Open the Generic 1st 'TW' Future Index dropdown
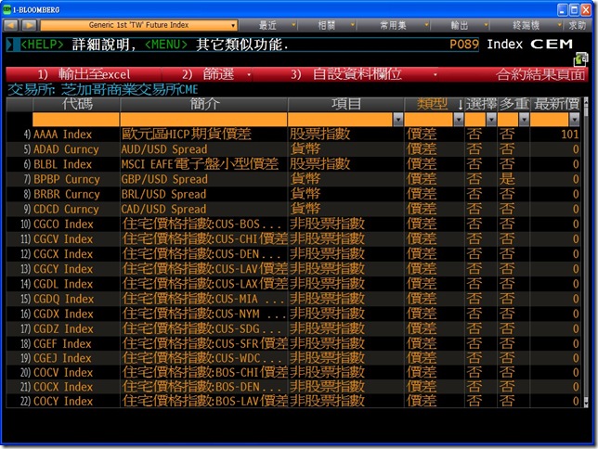The width and height of the screenshot is (598, 449). point(139,25)
